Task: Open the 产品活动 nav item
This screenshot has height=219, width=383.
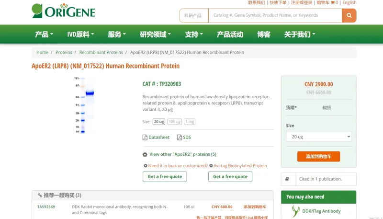Action: (x=230, y=35)
